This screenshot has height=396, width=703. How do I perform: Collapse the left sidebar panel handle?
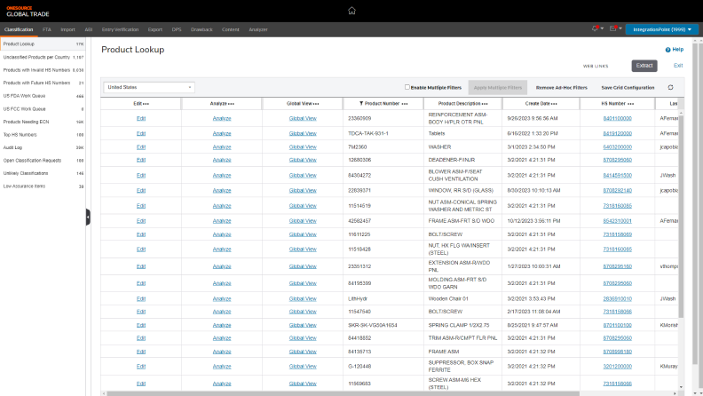click(x=88, y=217)
